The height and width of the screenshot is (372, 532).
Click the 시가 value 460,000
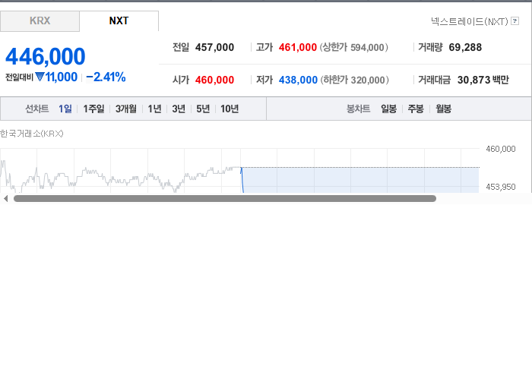point(214,80)
